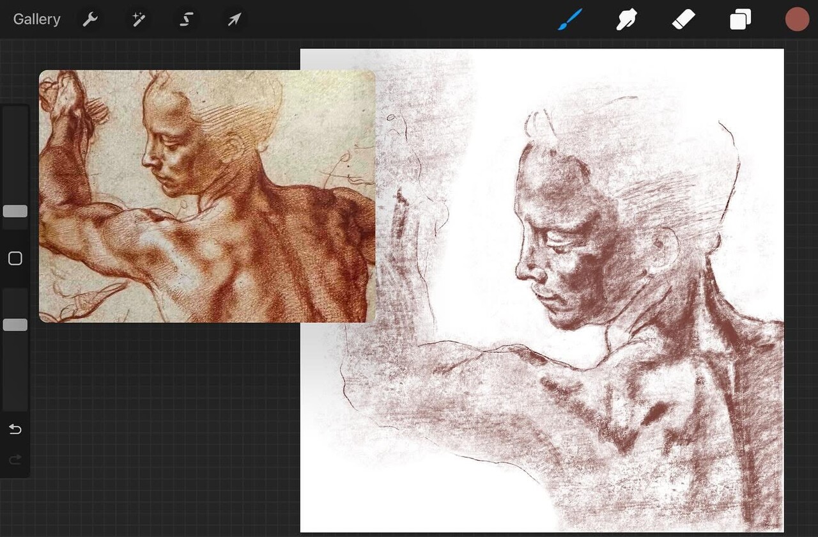Tap the brush opacity slider handle
This screenshot has width=818, height=537.
click(15, 325)
